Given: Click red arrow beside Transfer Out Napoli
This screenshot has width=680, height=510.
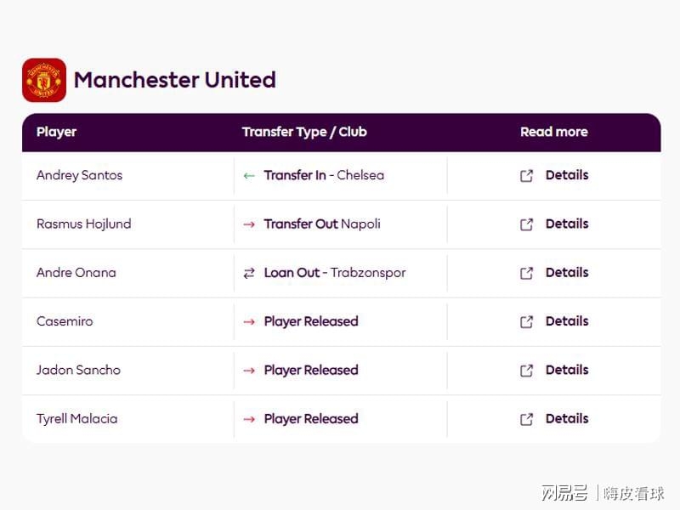Looking at the screenshot, I should tap(249, 224).
